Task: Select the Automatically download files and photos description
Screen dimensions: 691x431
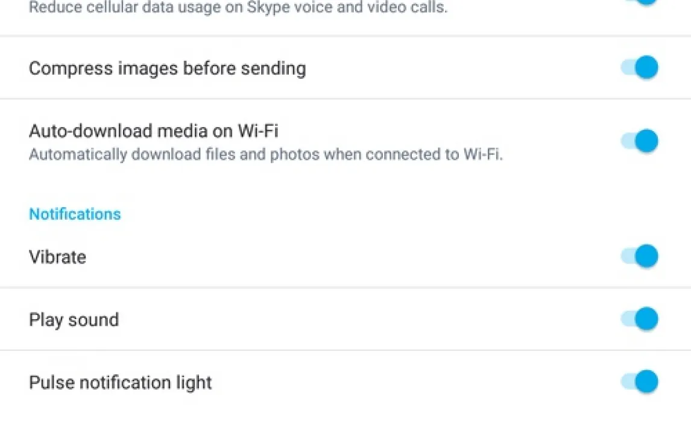Action: [x=266, y=154]
